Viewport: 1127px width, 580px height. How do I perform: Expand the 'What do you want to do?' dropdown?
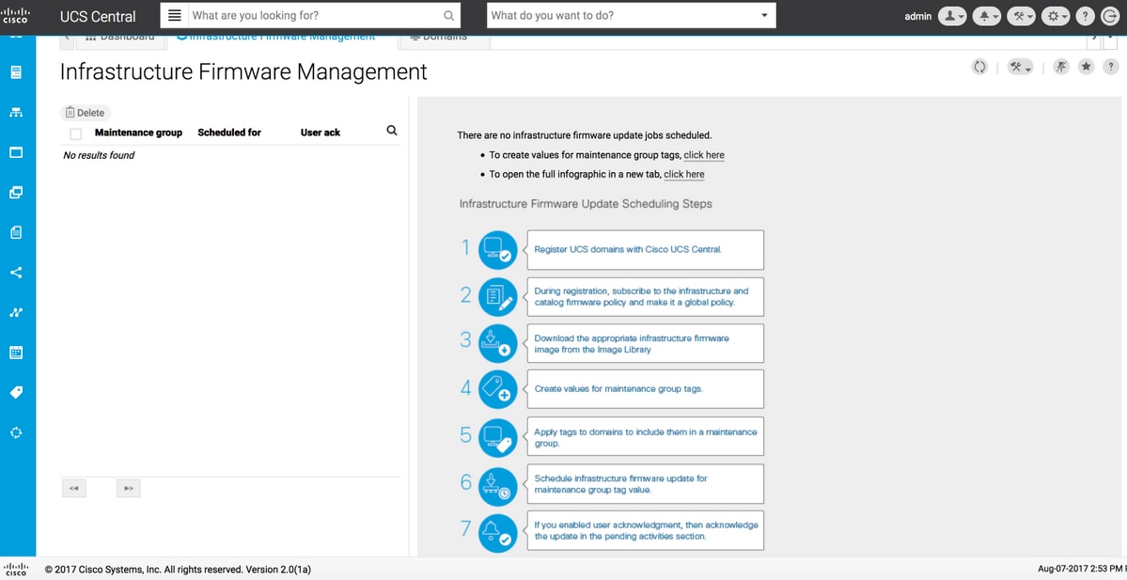tap(764, 15)
